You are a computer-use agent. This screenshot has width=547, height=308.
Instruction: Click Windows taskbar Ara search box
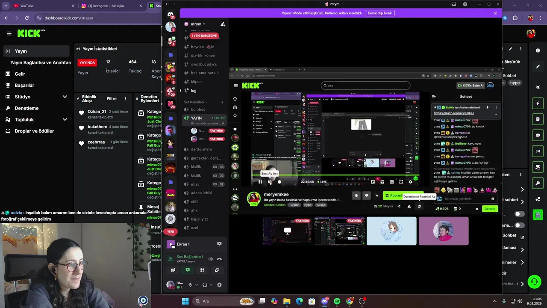point(223,301)
